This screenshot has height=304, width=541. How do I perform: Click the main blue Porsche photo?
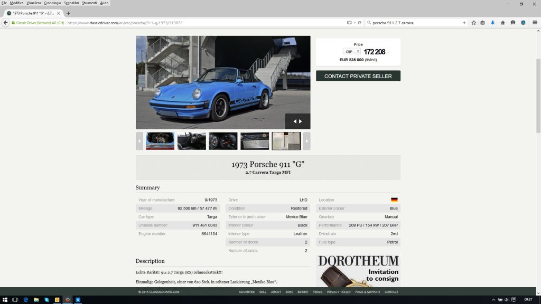point(223,82)
